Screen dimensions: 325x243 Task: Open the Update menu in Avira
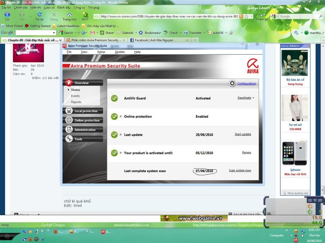coord(120,52)
